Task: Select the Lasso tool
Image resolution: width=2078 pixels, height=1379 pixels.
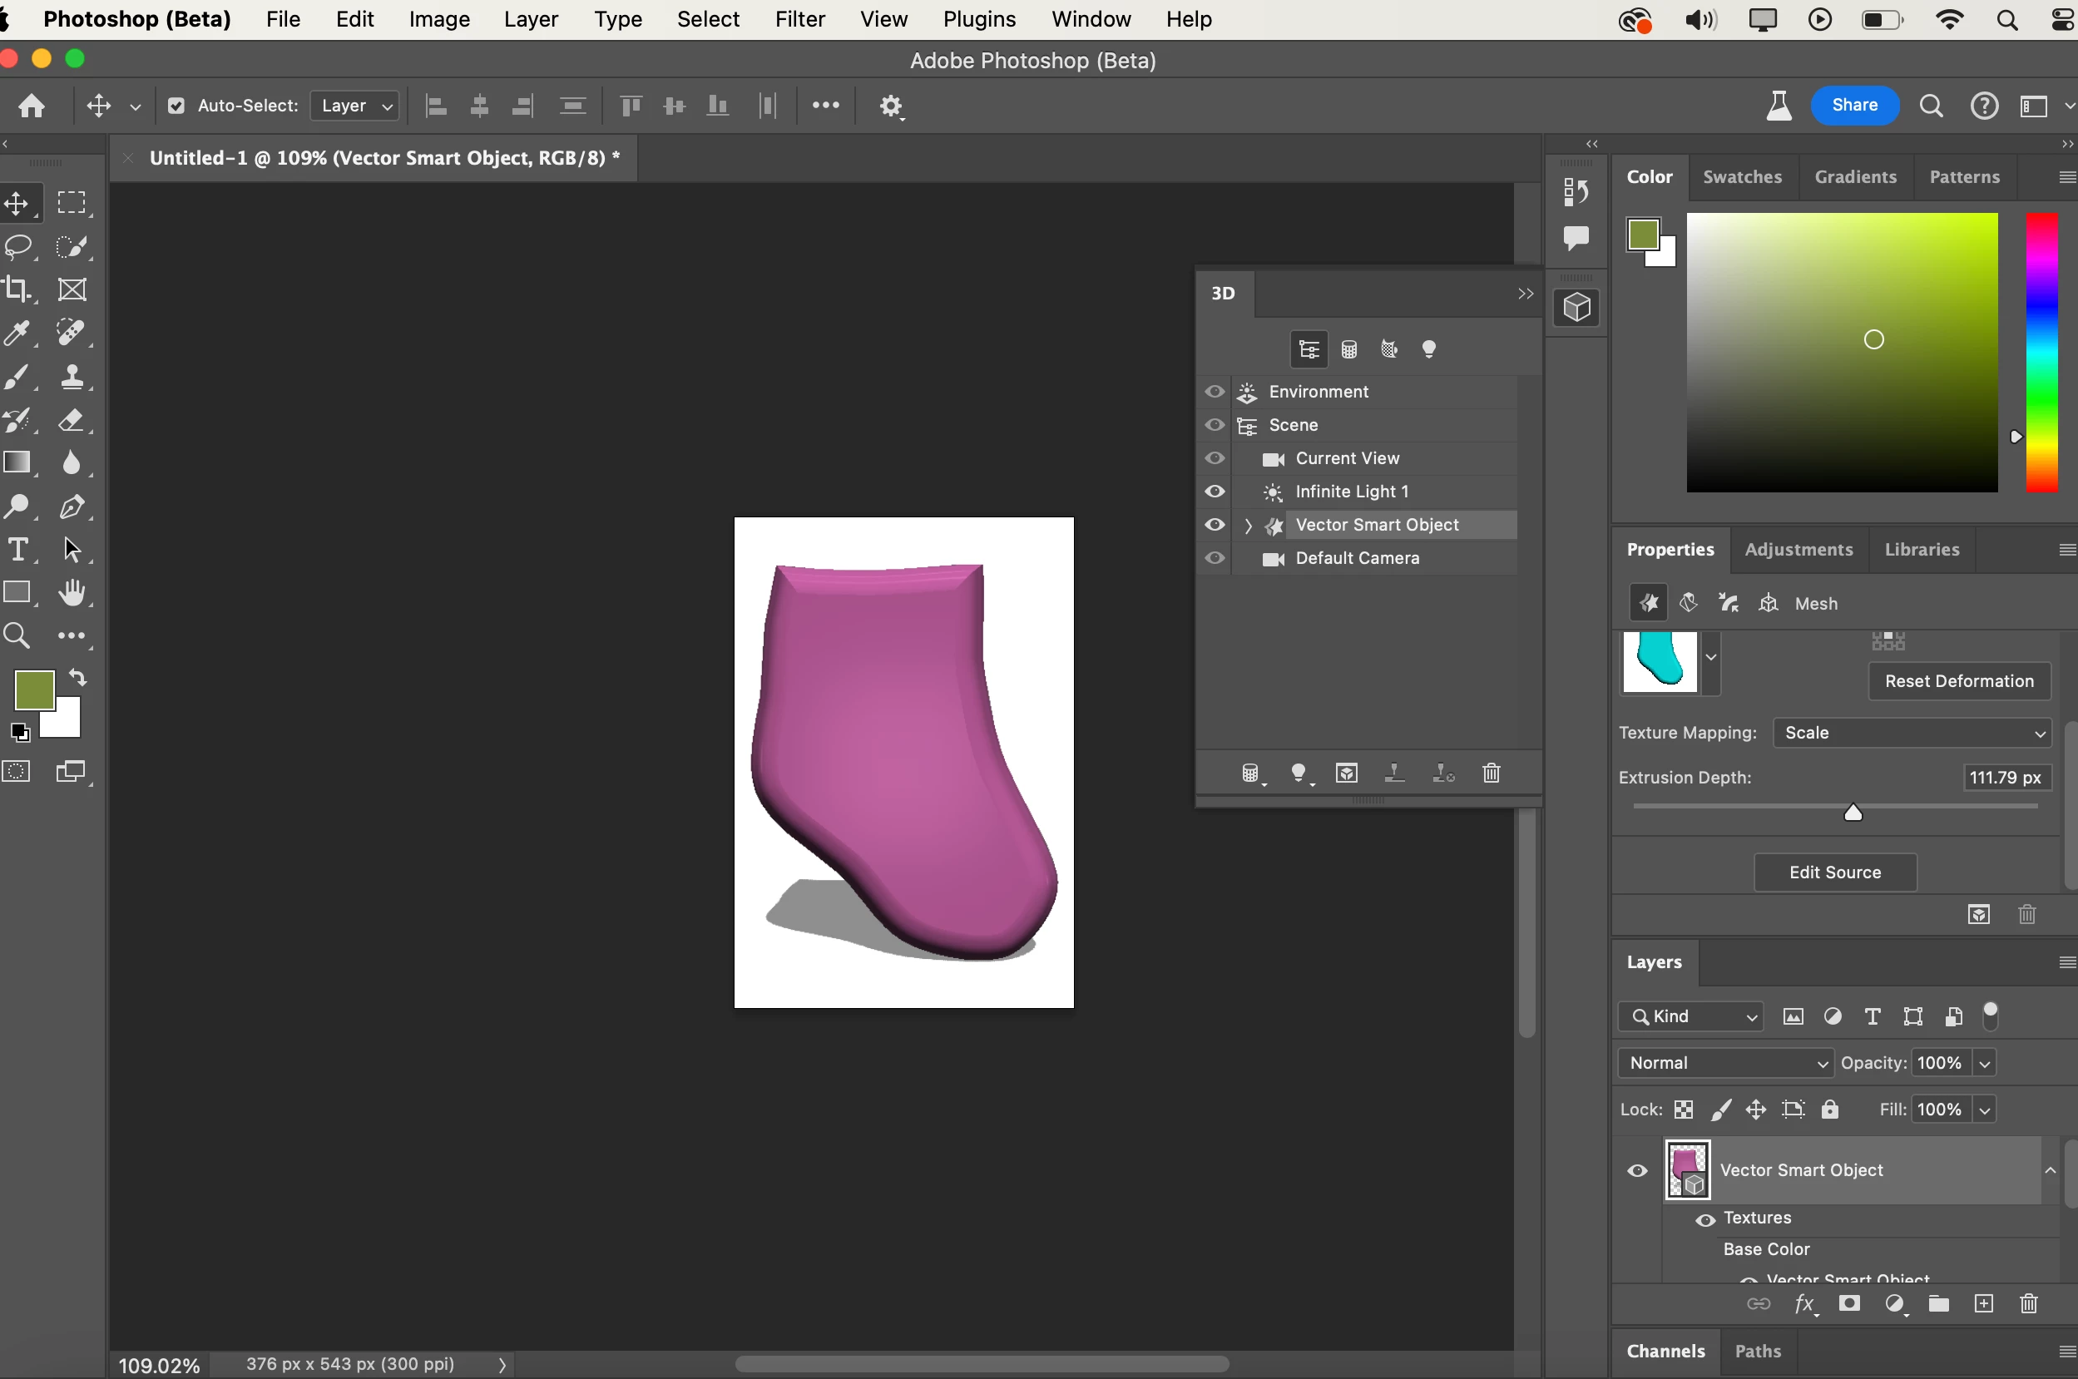Action: click(x=18, y=246)
